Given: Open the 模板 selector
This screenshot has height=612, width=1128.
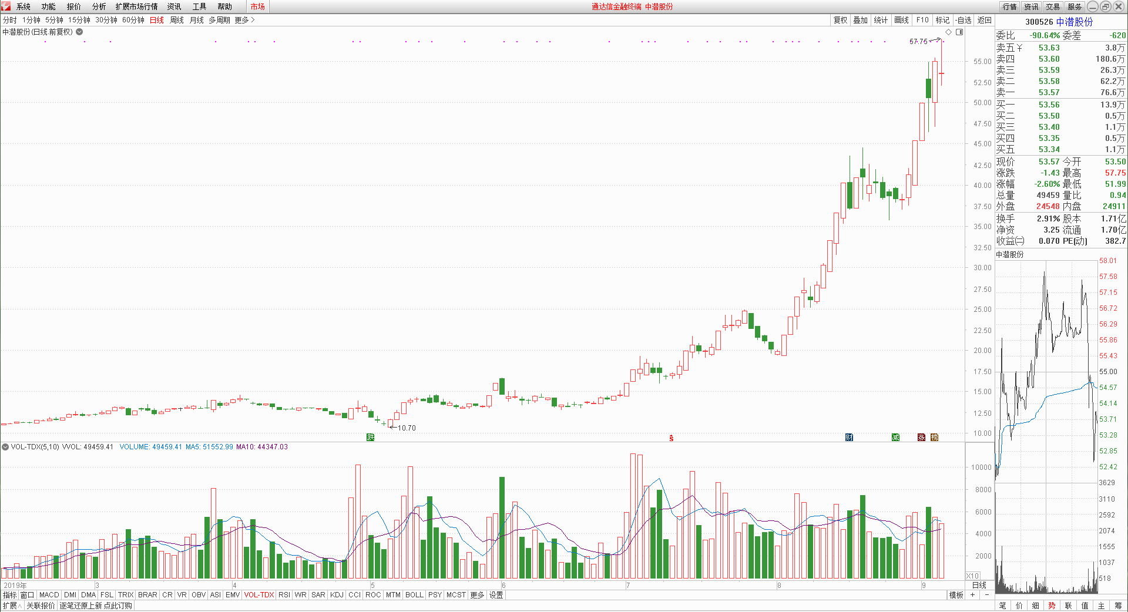Looking at the screenshot, I should coord(956,595).
